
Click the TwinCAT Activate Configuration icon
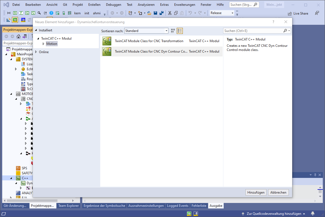[8, 20]
